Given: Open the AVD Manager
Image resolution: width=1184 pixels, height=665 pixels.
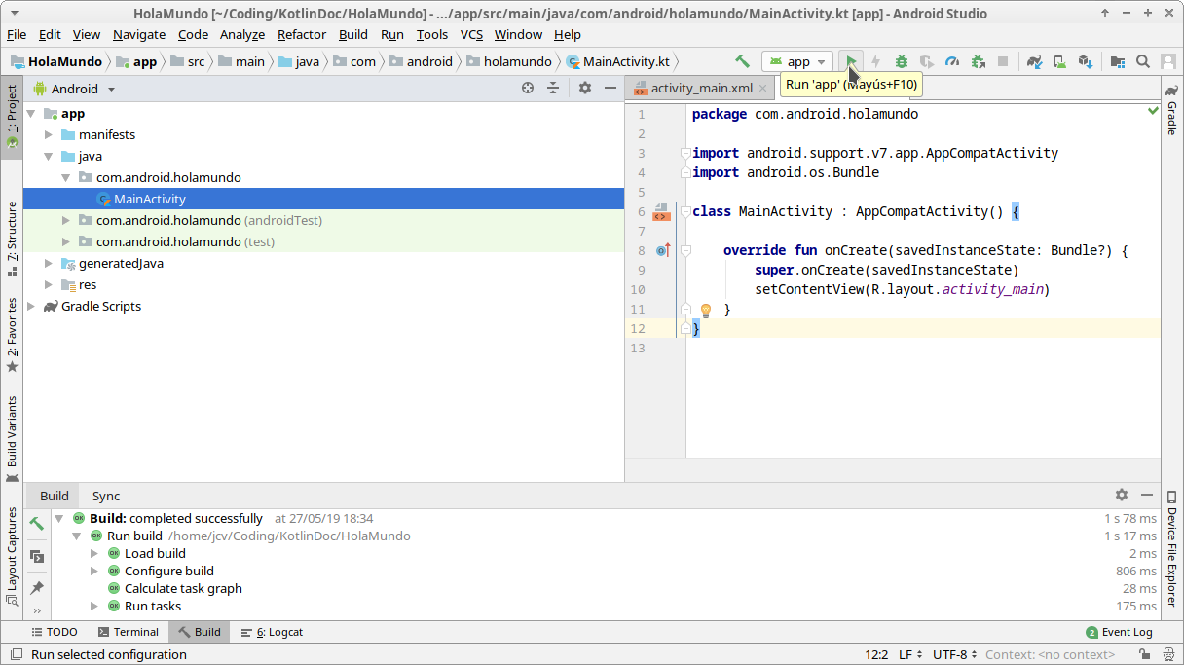Looking at the screenshot, I should [x=1059, y=61].
